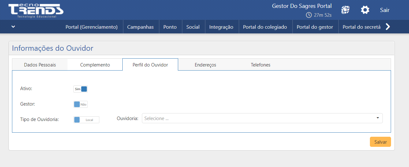Toggle the Ativo switch
Viewport: 409px width, 167px height.
point(80,89)
